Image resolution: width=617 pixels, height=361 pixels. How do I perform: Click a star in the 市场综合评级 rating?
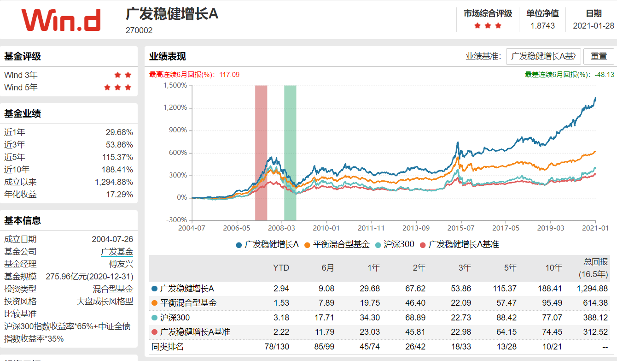click(x=487, y=26)
